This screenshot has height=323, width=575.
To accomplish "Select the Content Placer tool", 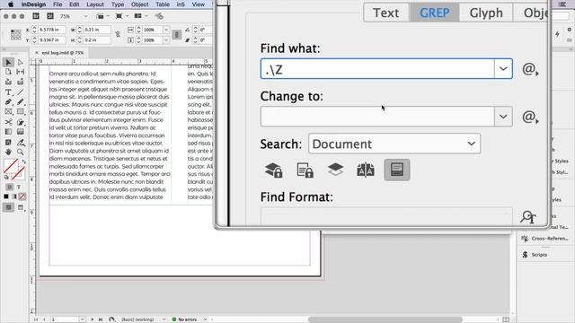I will (x=21, y=82).
